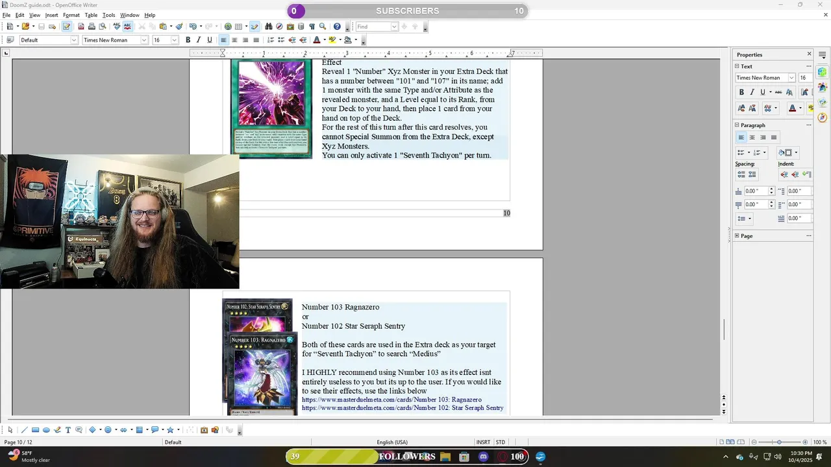This screenshot has width=831, height=467.
Task: Open the Edit menu
Action: click(20, 15)
